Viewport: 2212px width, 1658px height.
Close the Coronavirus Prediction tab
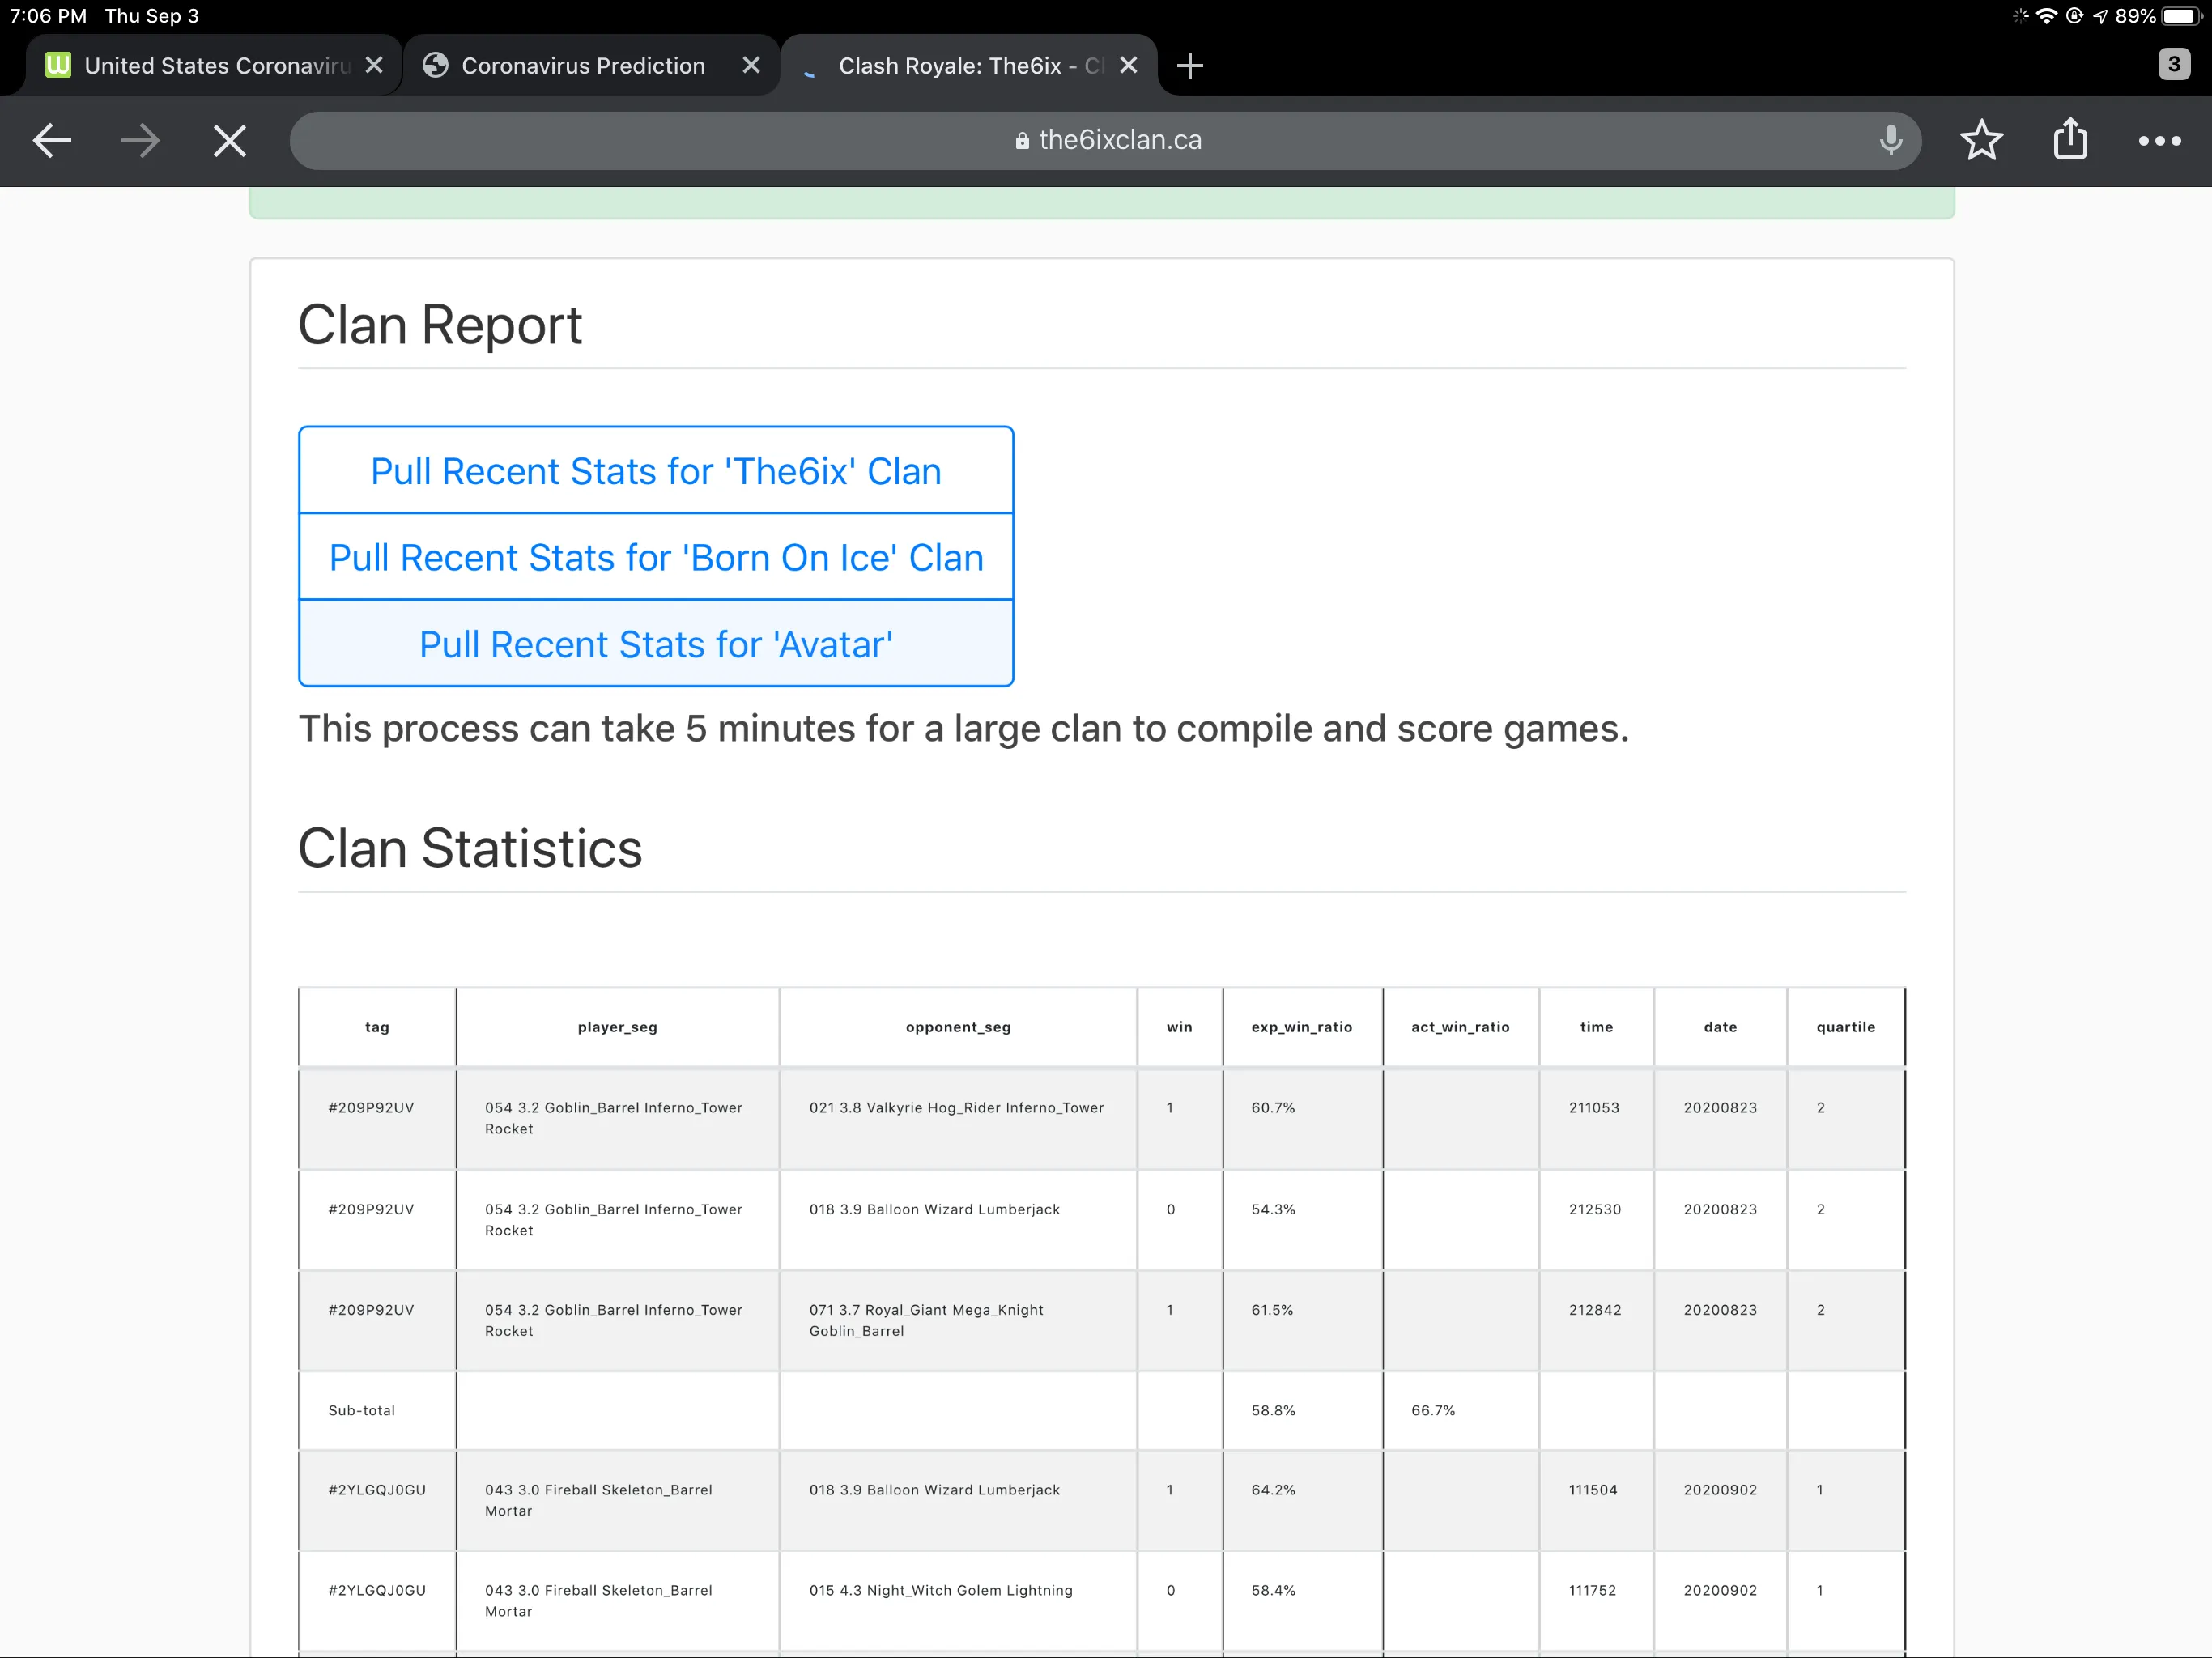751,65
